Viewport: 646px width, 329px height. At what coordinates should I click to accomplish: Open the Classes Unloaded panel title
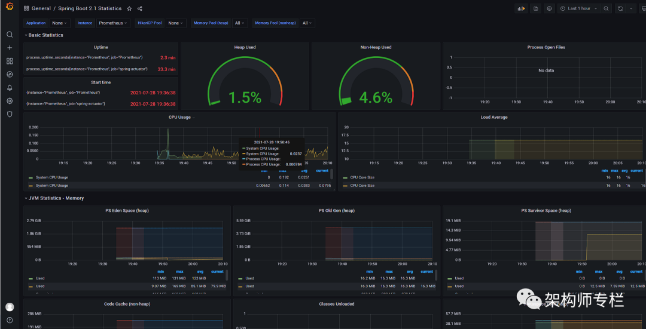[337, 304]
